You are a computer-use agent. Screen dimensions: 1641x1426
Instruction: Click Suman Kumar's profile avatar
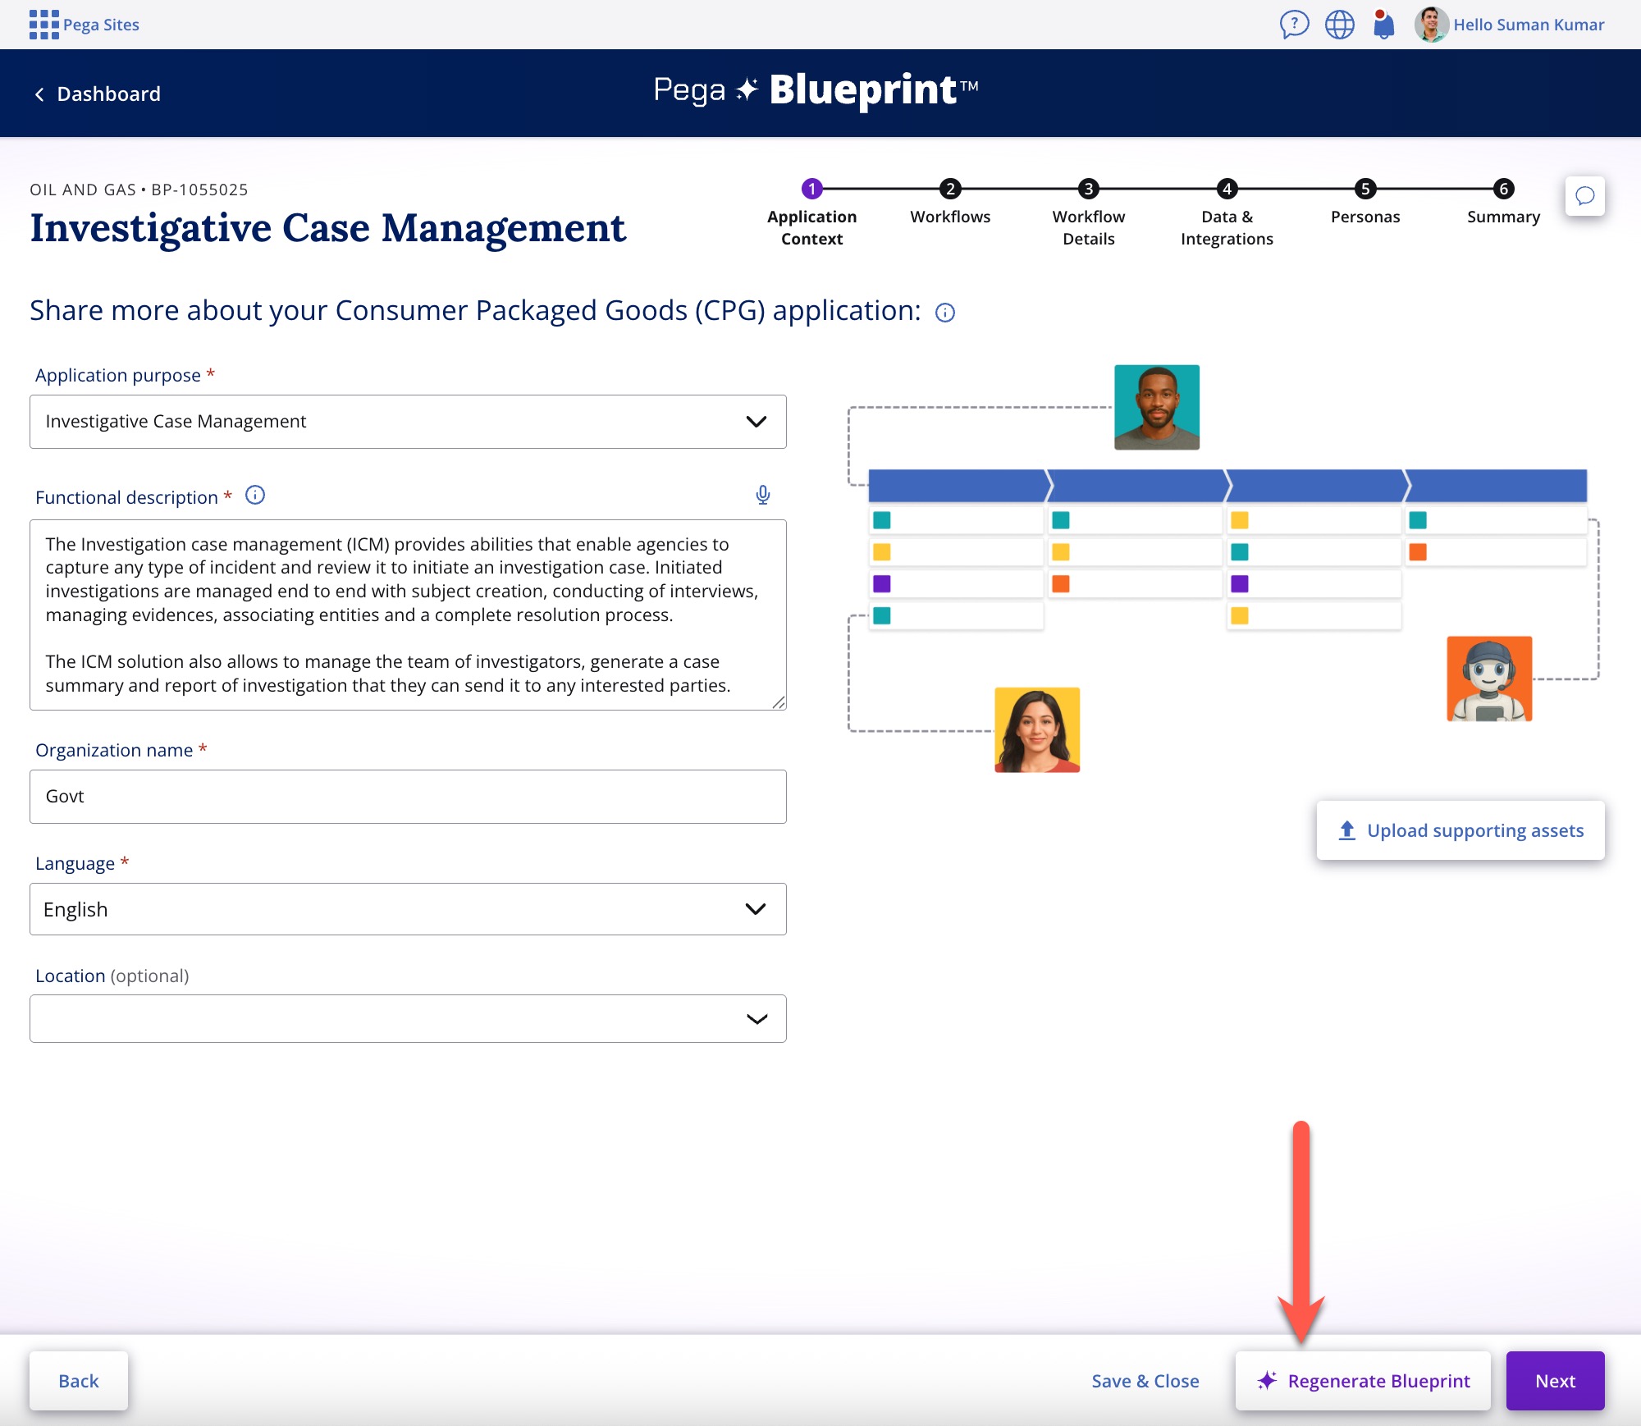[x=1431, y=25]
